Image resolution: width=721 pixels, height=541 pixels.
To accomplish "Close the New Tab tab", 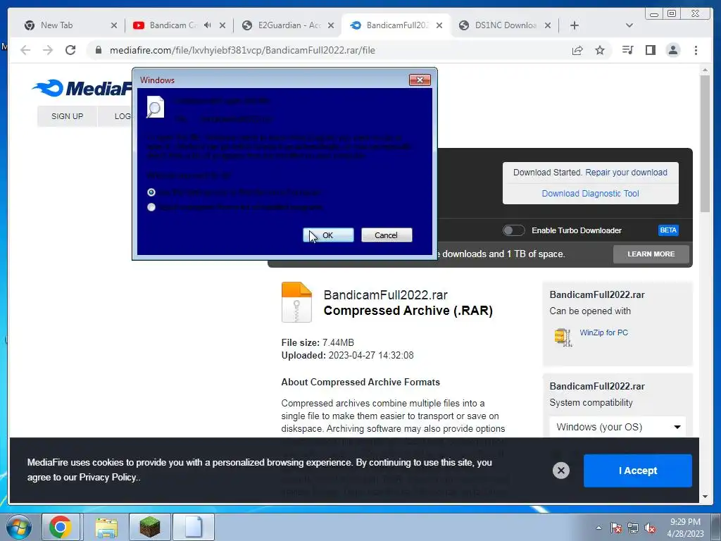I will coord(114,25).
